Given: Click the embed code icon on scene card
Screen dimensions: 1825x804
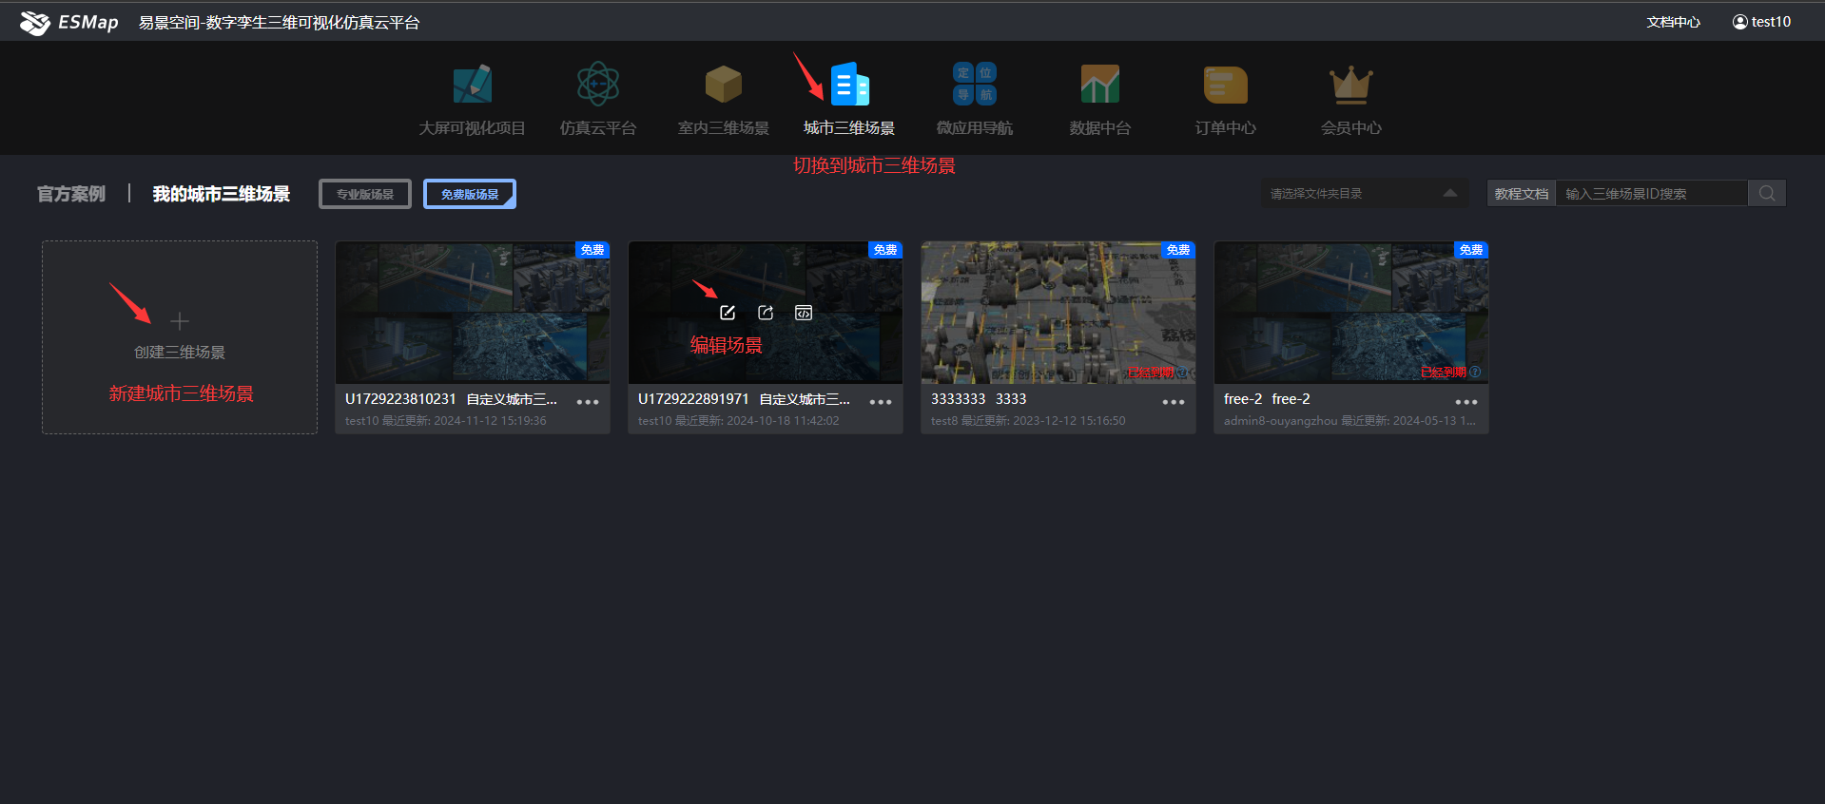Looking at the screenshot, I should 804,313.
